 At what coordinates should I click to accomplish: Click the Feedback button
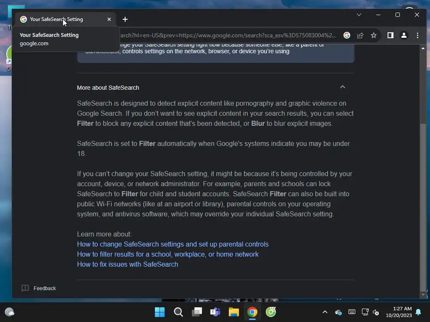point(39,288)
